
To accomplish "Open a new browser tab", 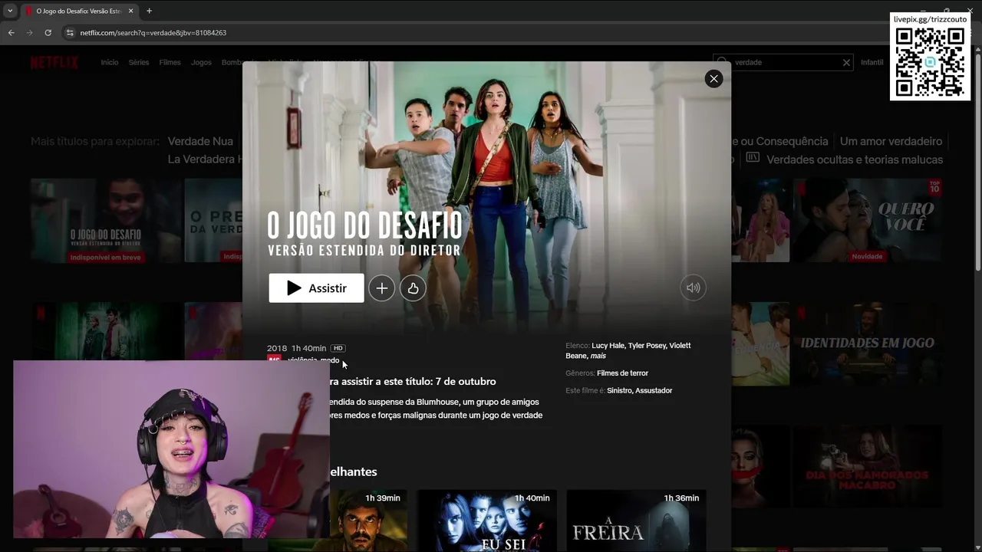I will [x=149, y=11].
